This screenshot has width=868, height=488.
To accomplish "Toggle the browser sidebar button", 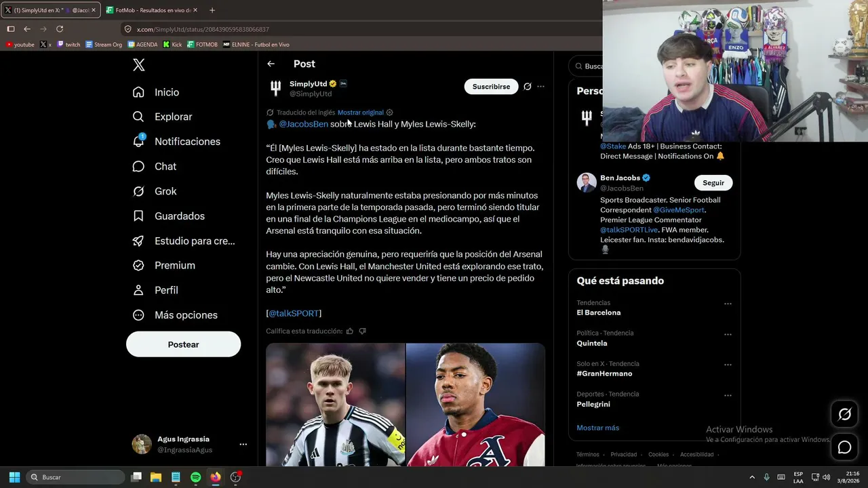I will (11, 29).
